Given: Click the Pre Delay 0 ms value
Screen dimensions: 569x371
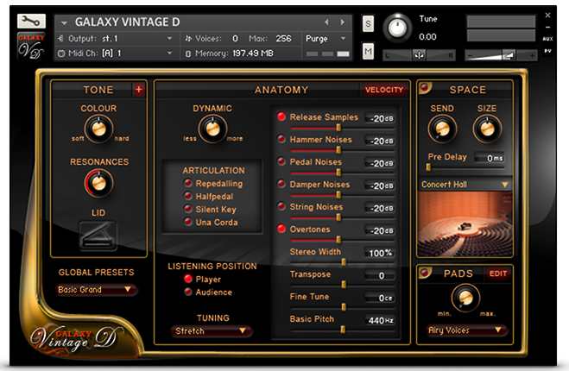Looking at the screenshot, I should tap(490, 158).
